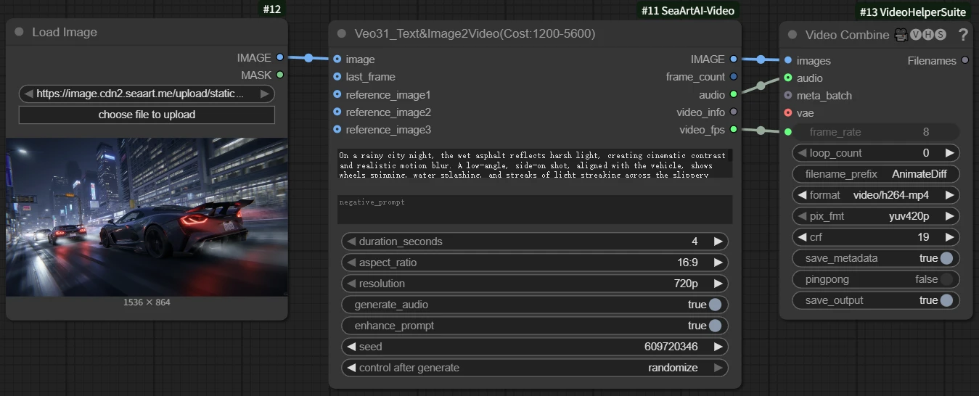
Task: Click choose file to upload button
Action: pos(147,115)
